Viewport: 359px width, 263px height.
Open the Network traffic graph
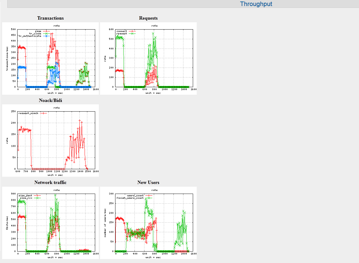[50, 223]
